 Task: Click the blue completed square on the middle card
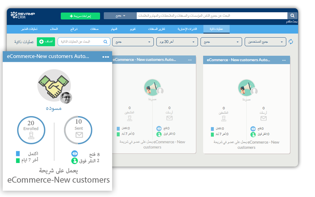[118, 129]
